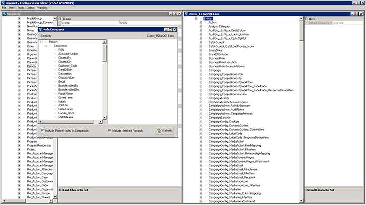Click the Simplicity child window icon
366x205 pixels.
4,14
